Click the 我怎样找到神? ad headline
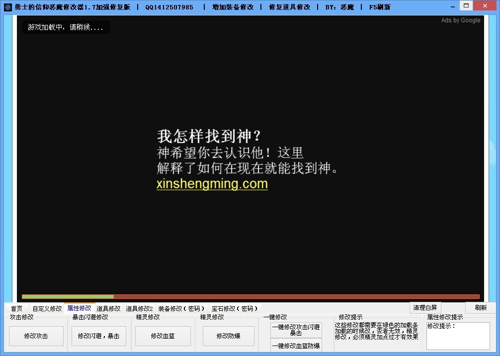 [x=209, y=136]
